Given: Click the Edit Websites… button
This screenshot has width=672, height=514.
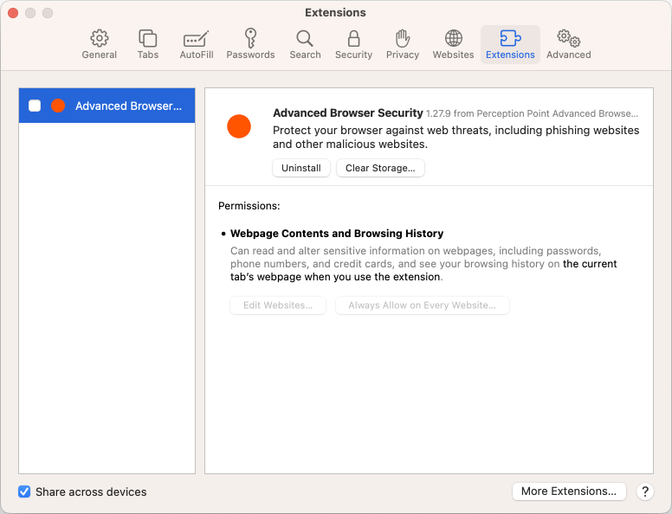Looking at the screenshot, I should (x=278, y=305).
